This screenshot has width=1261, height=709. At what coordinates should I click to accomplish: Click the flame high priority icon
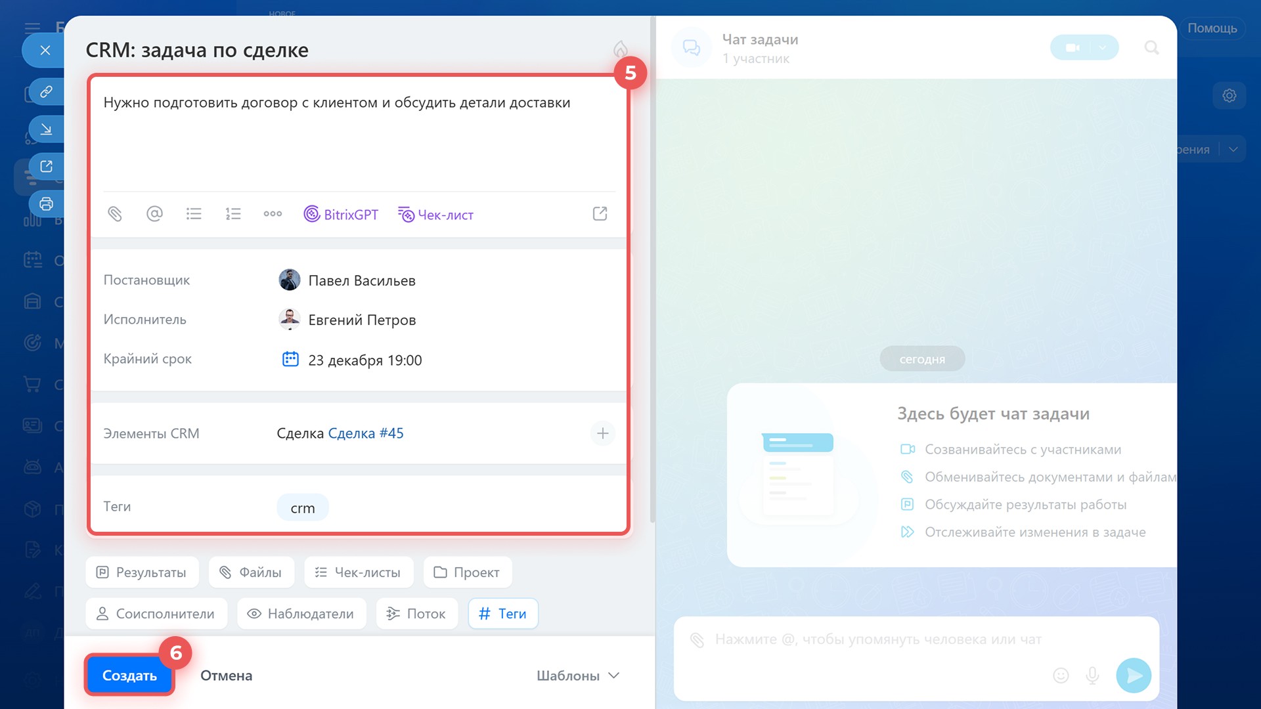point(620,49)
